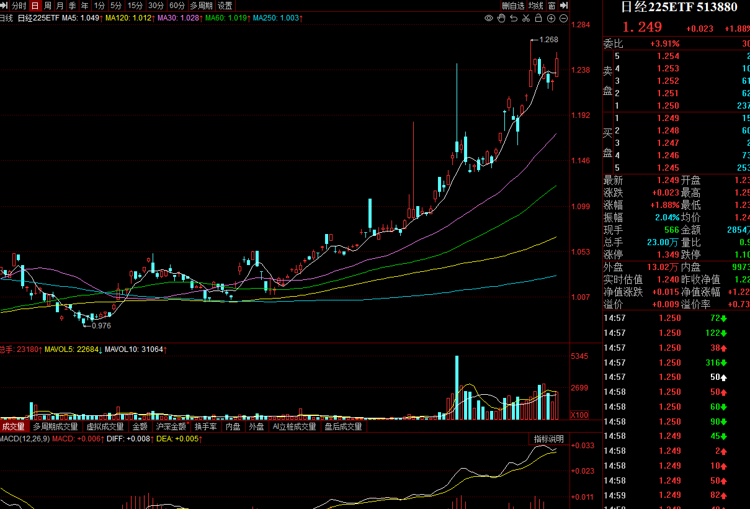The image size is (750, 509).
Task: Click the MA60: 1.019 label
Action: coord(228,19)
